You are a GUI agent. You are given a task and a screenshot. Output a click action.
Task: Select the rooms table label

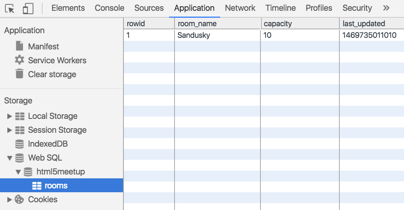pos(56,186)
